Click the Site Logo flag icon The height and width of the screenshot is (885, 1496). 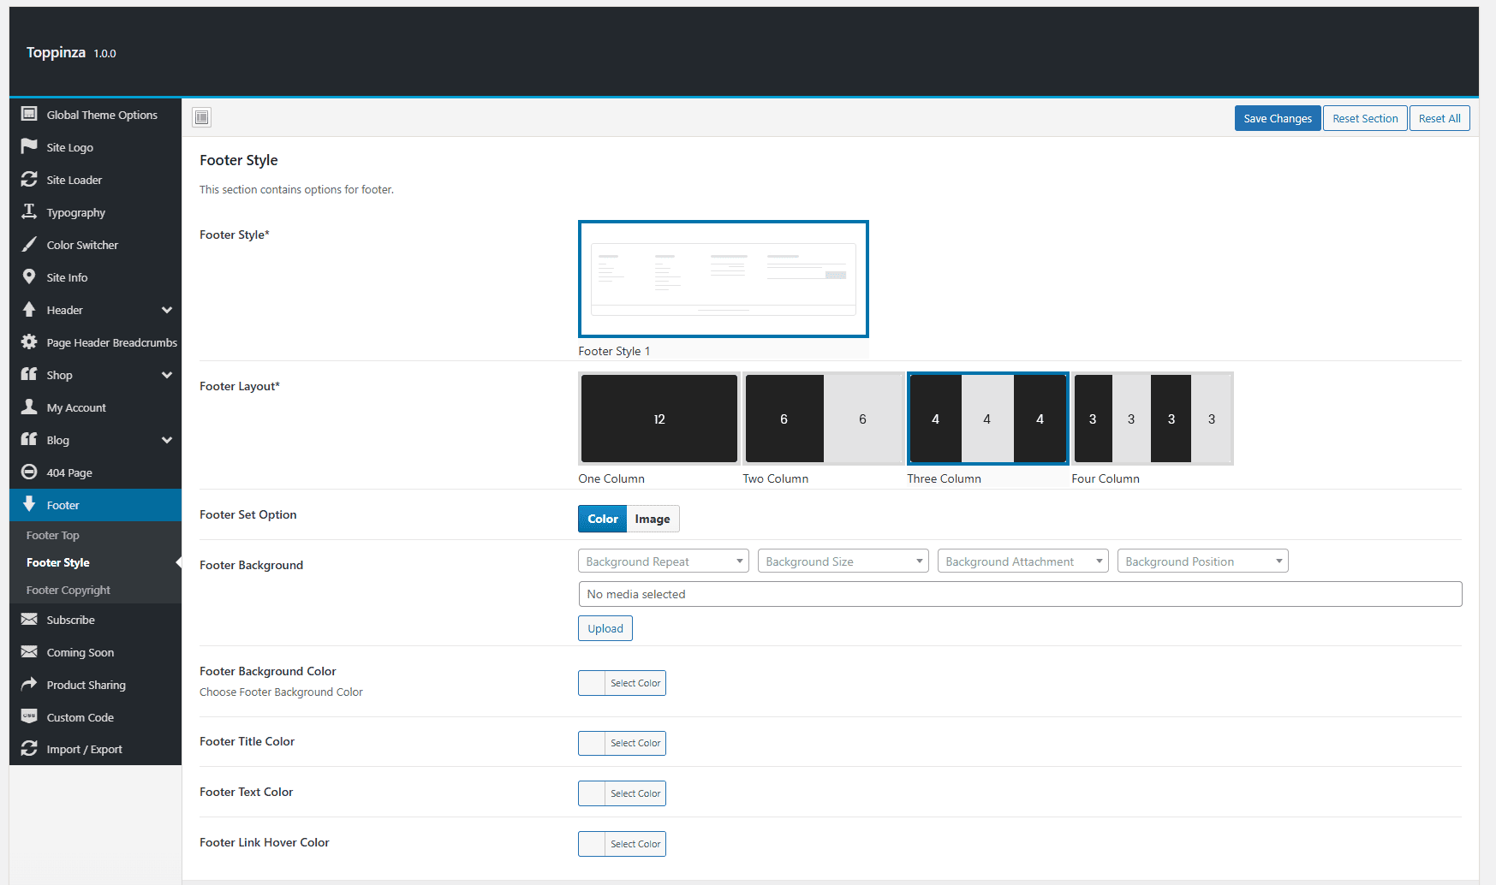tap(29, 146)
